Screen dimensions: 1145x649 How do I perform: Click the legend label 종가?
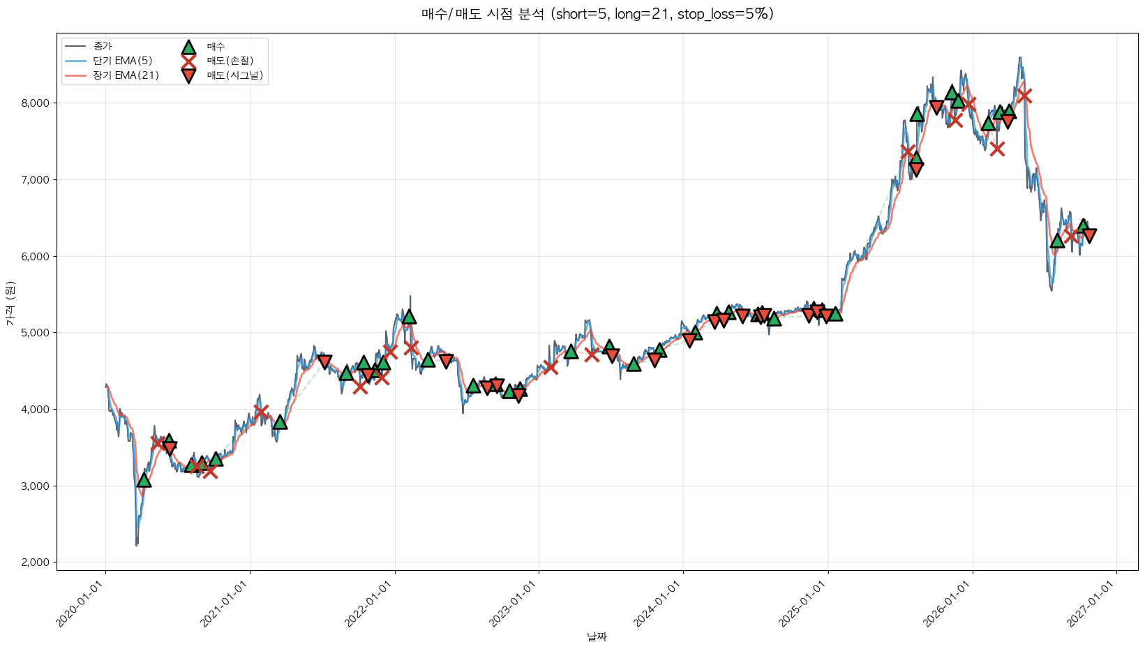103,47
